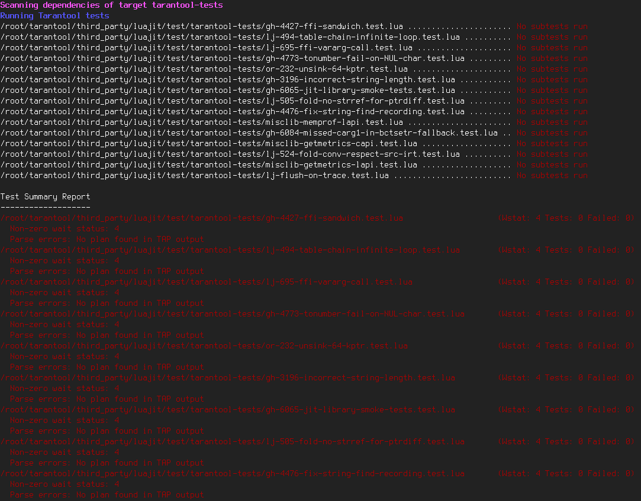Select the lj-524-fold-conv-respect-src-irt.test.lua path

230,154
